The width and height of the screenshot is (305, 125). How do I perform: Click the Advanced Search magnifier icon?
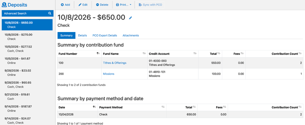(x=50, y=13)
